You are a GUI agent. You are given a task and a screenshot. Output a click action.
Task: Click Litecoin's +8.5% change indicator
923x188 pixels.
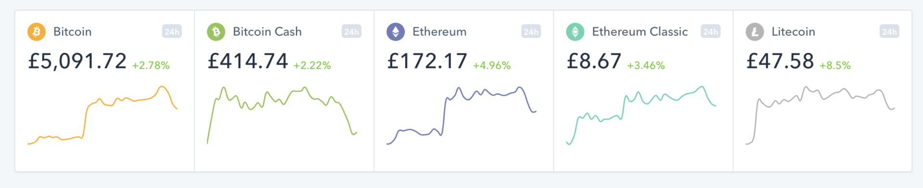835,66
